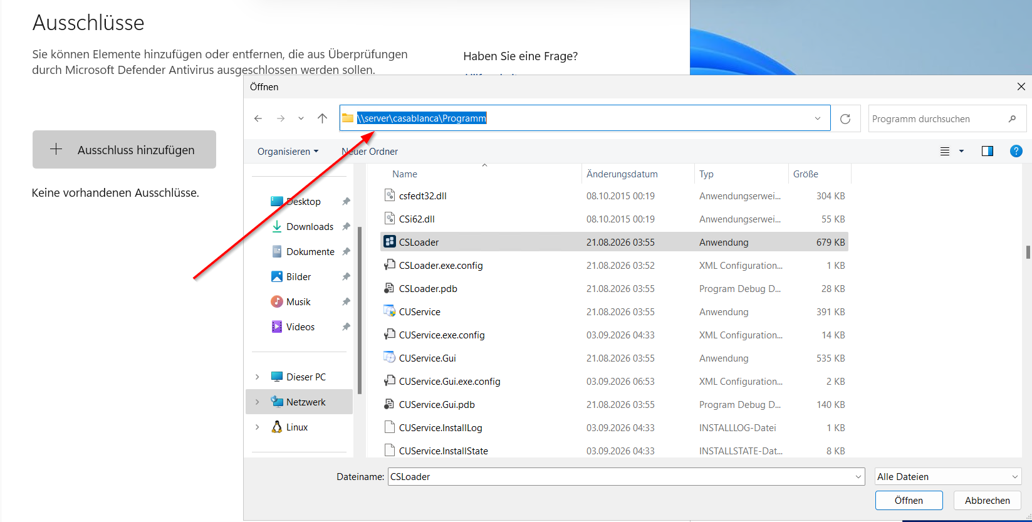Select the CSi62.dll file icon
Viewport: 1032px width, 522px height.
click(x=389, y=219)
